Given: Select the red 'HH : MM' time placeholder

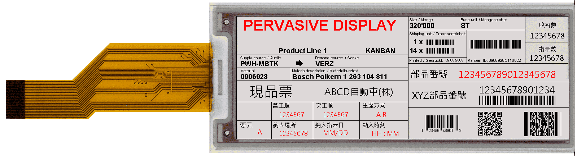Looking at the screenshot, I should pos(385,133).
